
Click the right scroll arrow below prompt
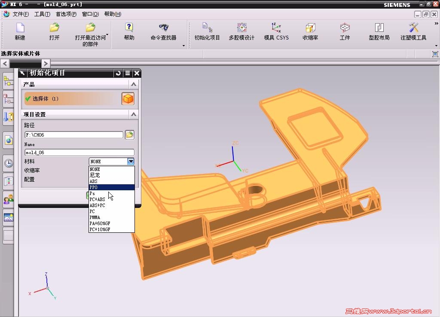coord(46,64)
